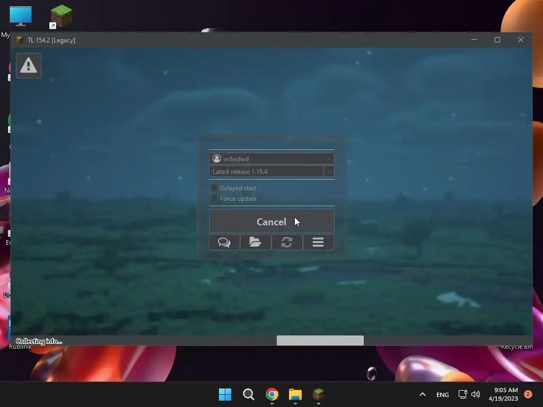Image resolution: width=543 pixels, height=407 pixels.
Task: Select the TL launcher taskbar icon
Action: (319, 394)
